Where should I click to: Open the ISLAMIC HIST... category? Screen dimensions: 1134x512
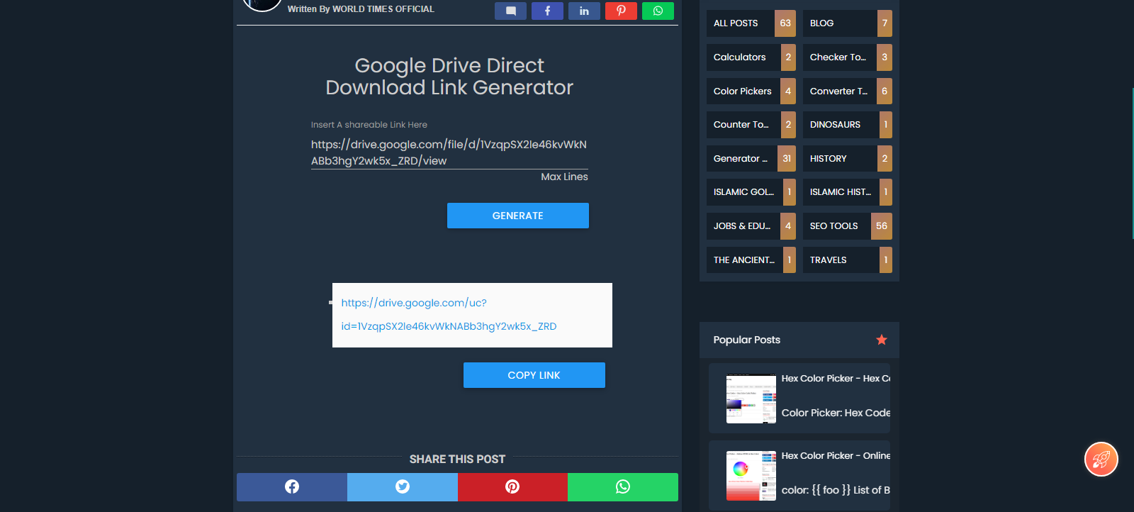click(848, 192)
